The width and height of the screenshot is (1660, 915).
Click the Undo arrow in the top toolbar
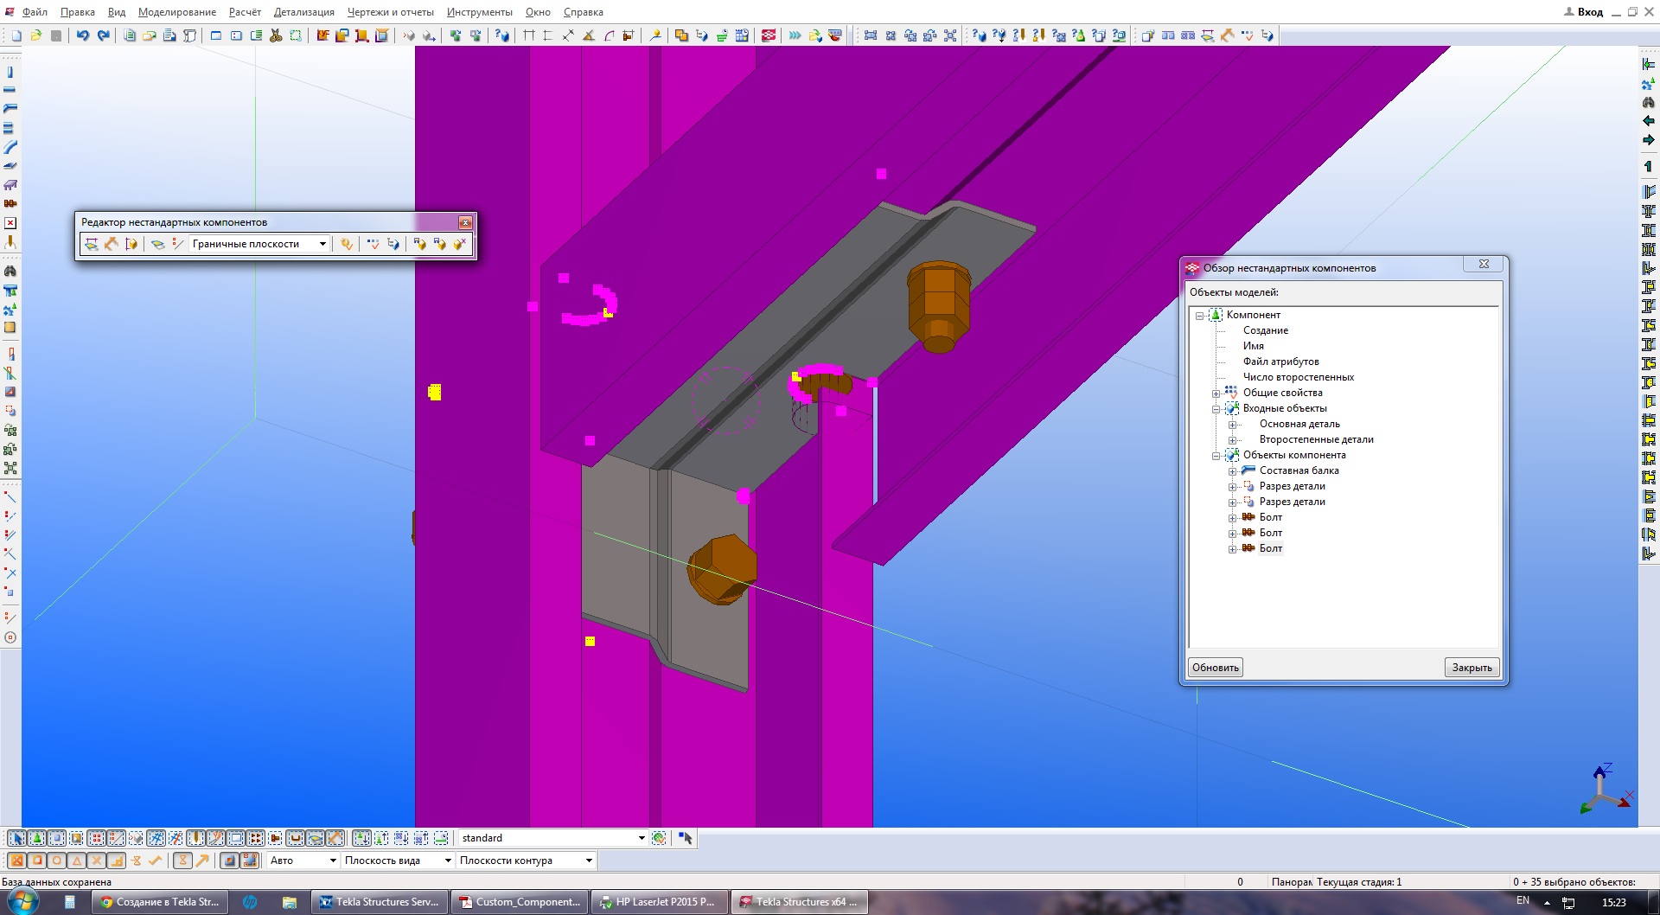pos(82,35)
